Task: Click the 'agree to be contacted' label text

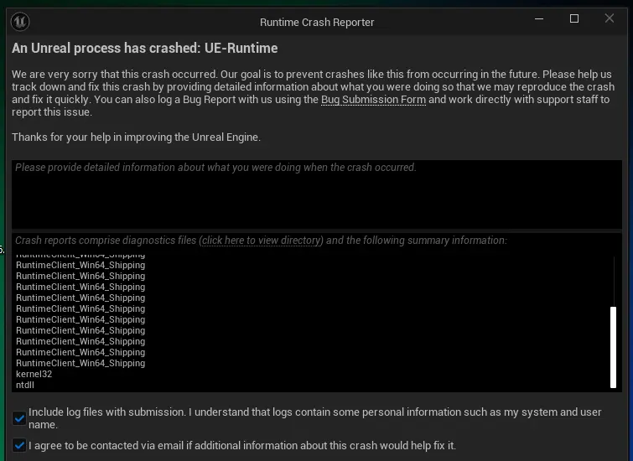Action: tap(242, 446)
